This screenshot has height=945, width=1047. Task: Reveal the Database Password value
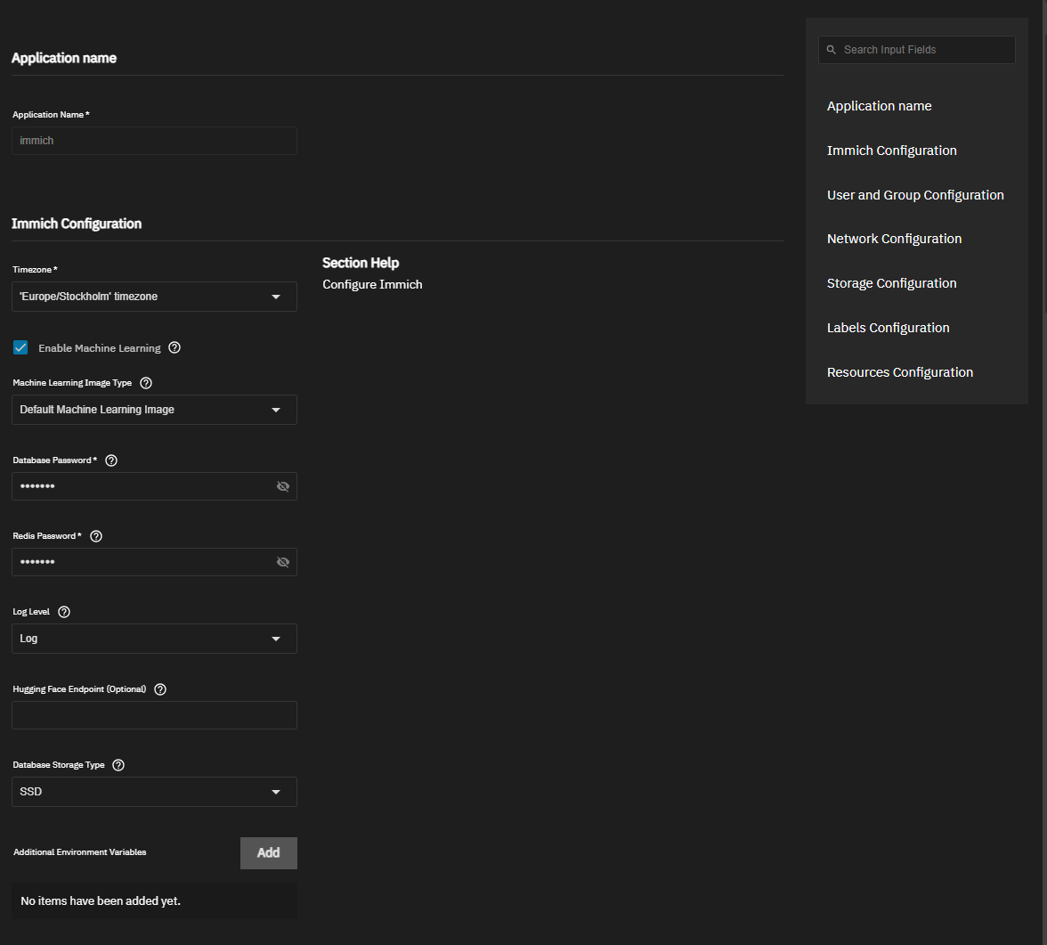pyautogui.click(x=283, y=486)
